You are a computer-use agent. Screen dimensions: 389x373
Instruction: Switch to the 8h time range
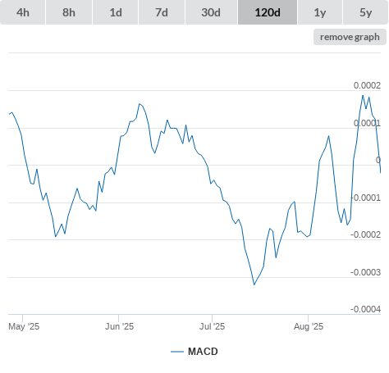click(69, 12)
